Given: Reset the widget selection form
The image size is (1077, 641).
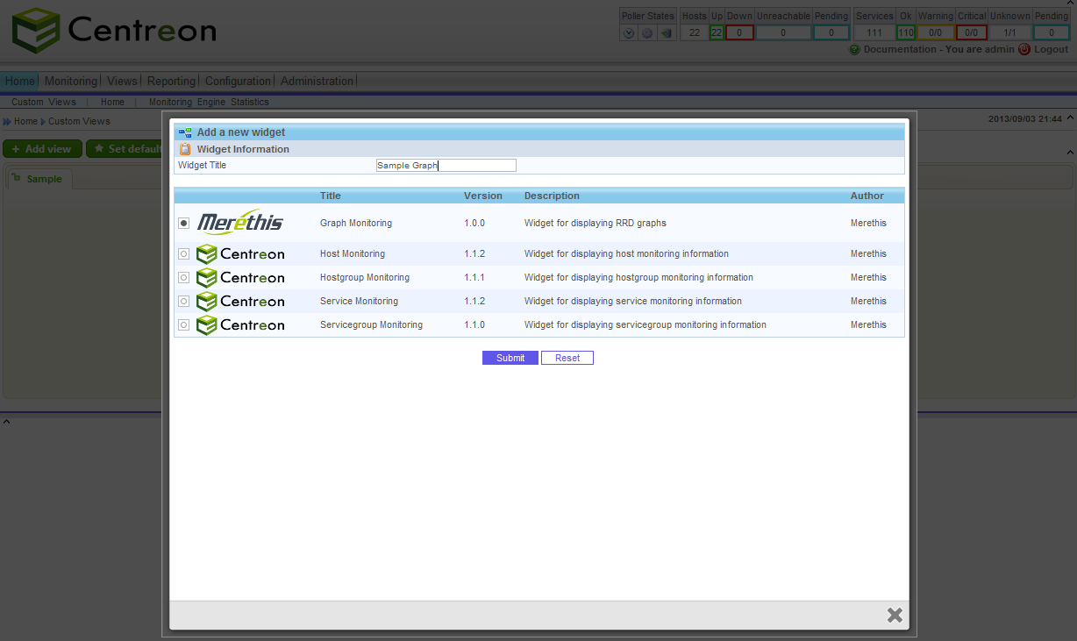Looking at the screenshot, I should [567, 357].
